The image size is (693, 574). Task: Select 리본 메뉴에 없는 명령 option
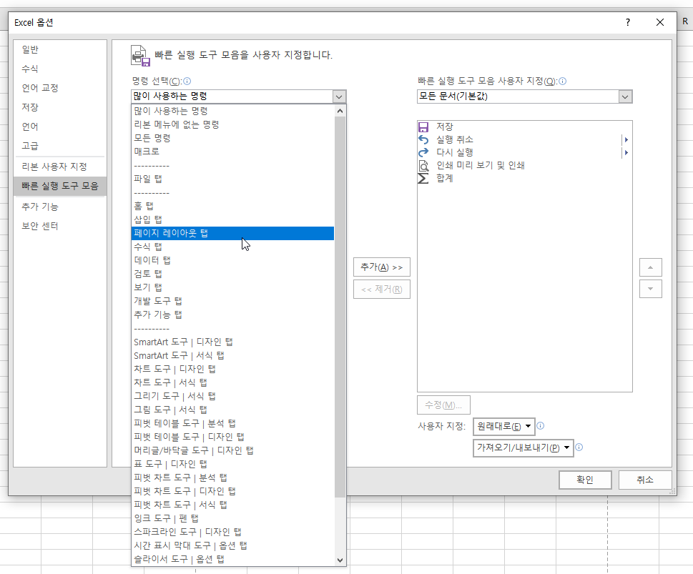click(x=232, y=124)
